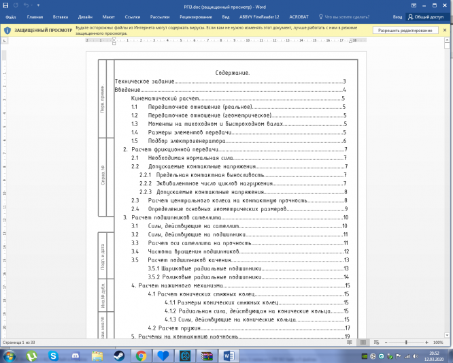
Task: Click the Save icon in the quick access toolbar
Action: (5, 5)
